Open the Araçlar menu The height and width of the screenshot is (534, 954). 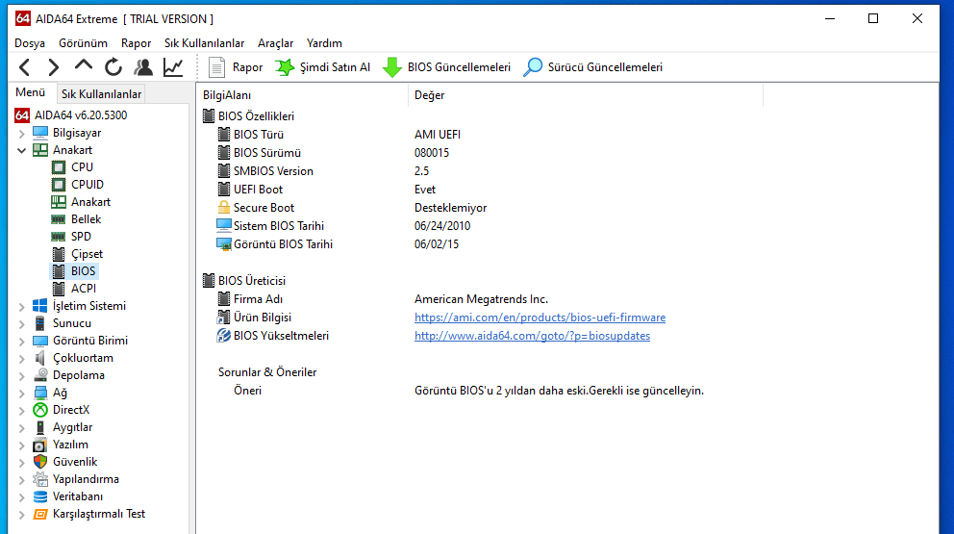(x=276, y=43)
